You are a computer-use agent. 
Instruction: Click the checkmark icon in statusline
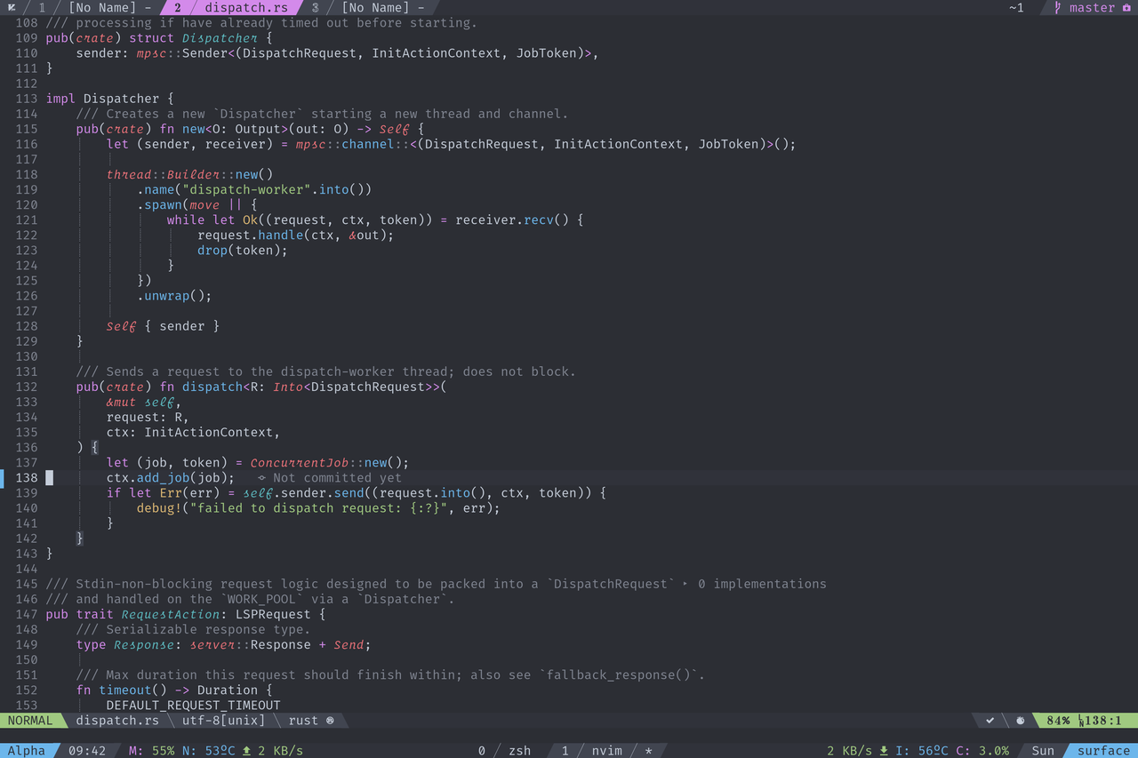point(990,721)
